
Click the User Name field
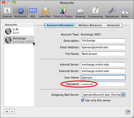click(103, 78)
